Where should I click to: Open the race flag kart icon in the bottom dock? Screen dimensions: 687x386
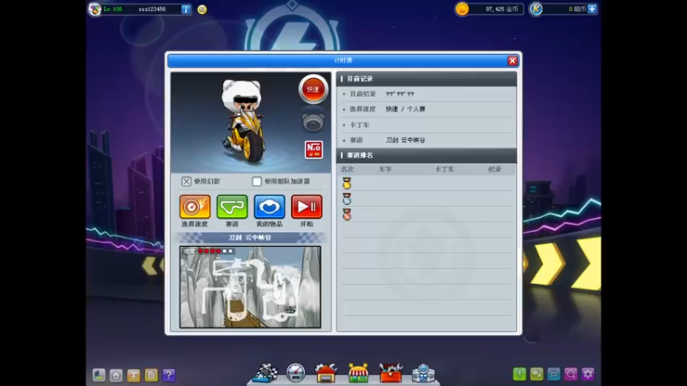tap(266, 373)
